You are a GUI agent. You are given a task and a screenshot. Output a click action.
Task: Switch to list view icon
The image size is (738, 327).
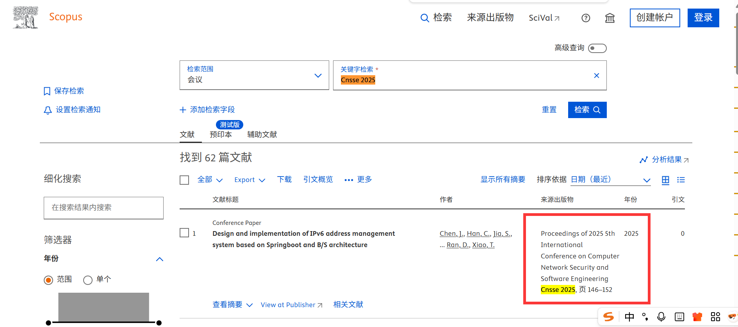(681, 180)
